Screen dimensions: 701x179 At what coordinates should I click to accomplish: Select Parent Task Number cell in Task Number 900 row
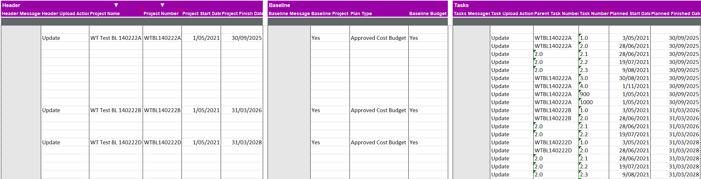tap(556, 94)
